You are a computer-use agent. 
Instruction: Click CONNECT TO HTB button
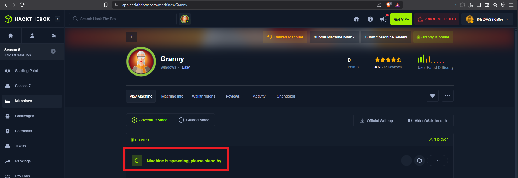click(437, 19)
